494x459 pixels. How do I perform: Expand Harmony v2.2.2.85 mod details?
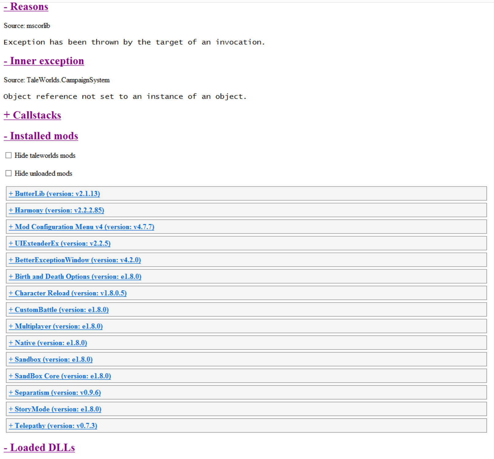click(56, 210)
